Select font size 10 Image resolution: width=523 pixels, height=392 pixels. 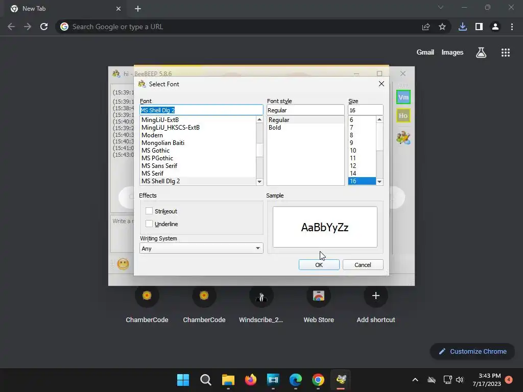coord(362,151)
